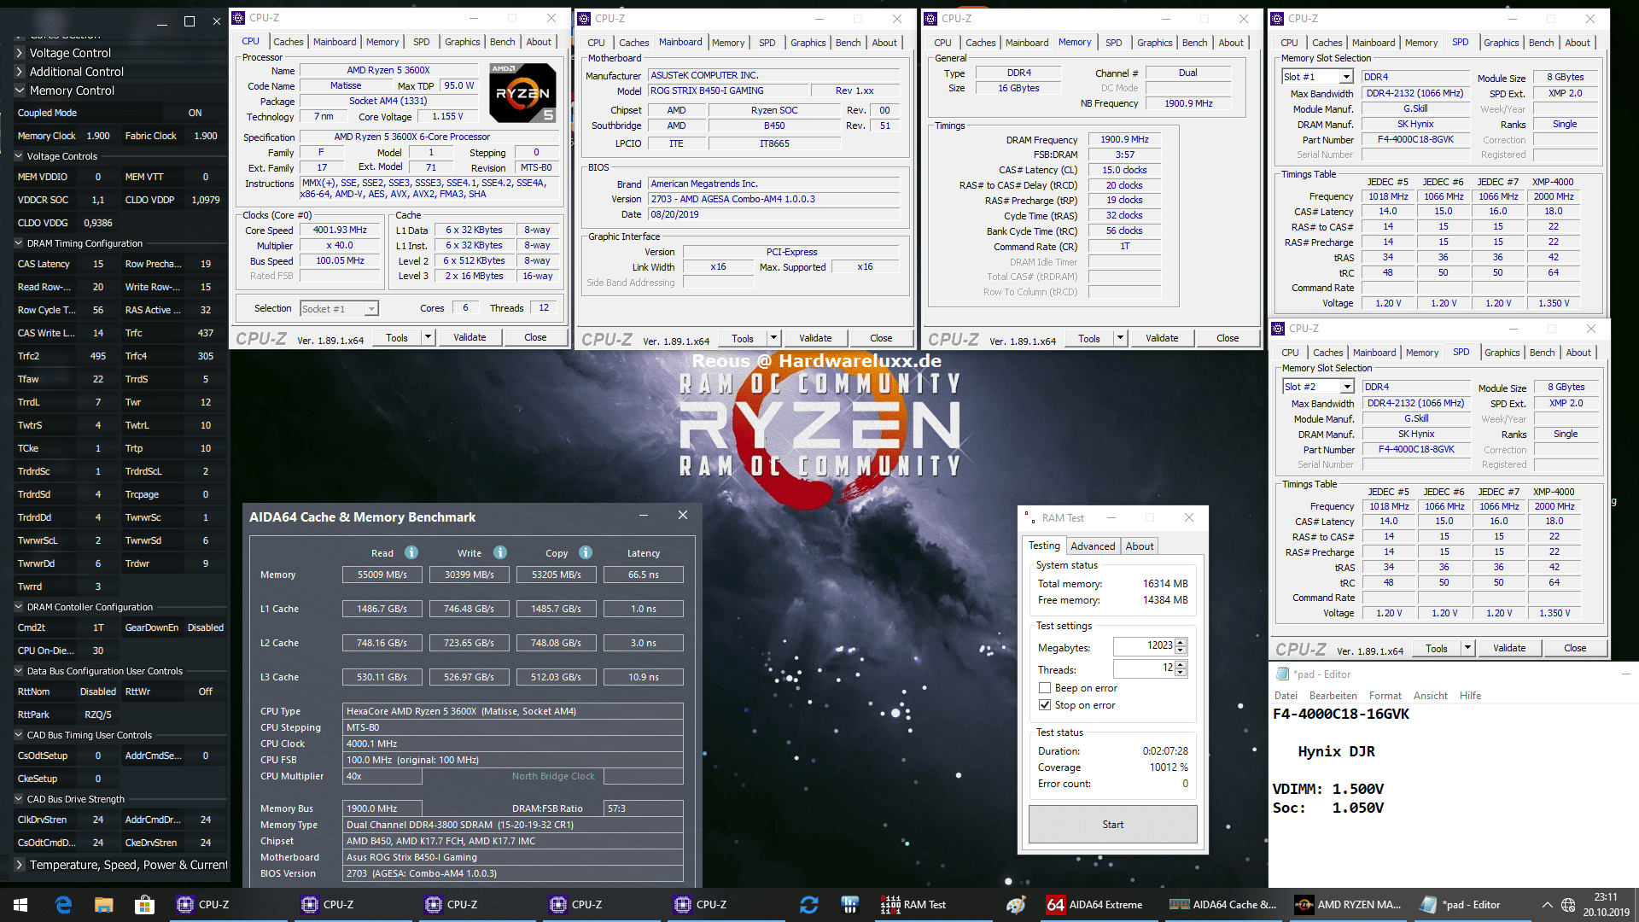Click the blue refresh arrows taskbar icon
The height and width of the screenshot is (922, 1639).
click(808, 904)
